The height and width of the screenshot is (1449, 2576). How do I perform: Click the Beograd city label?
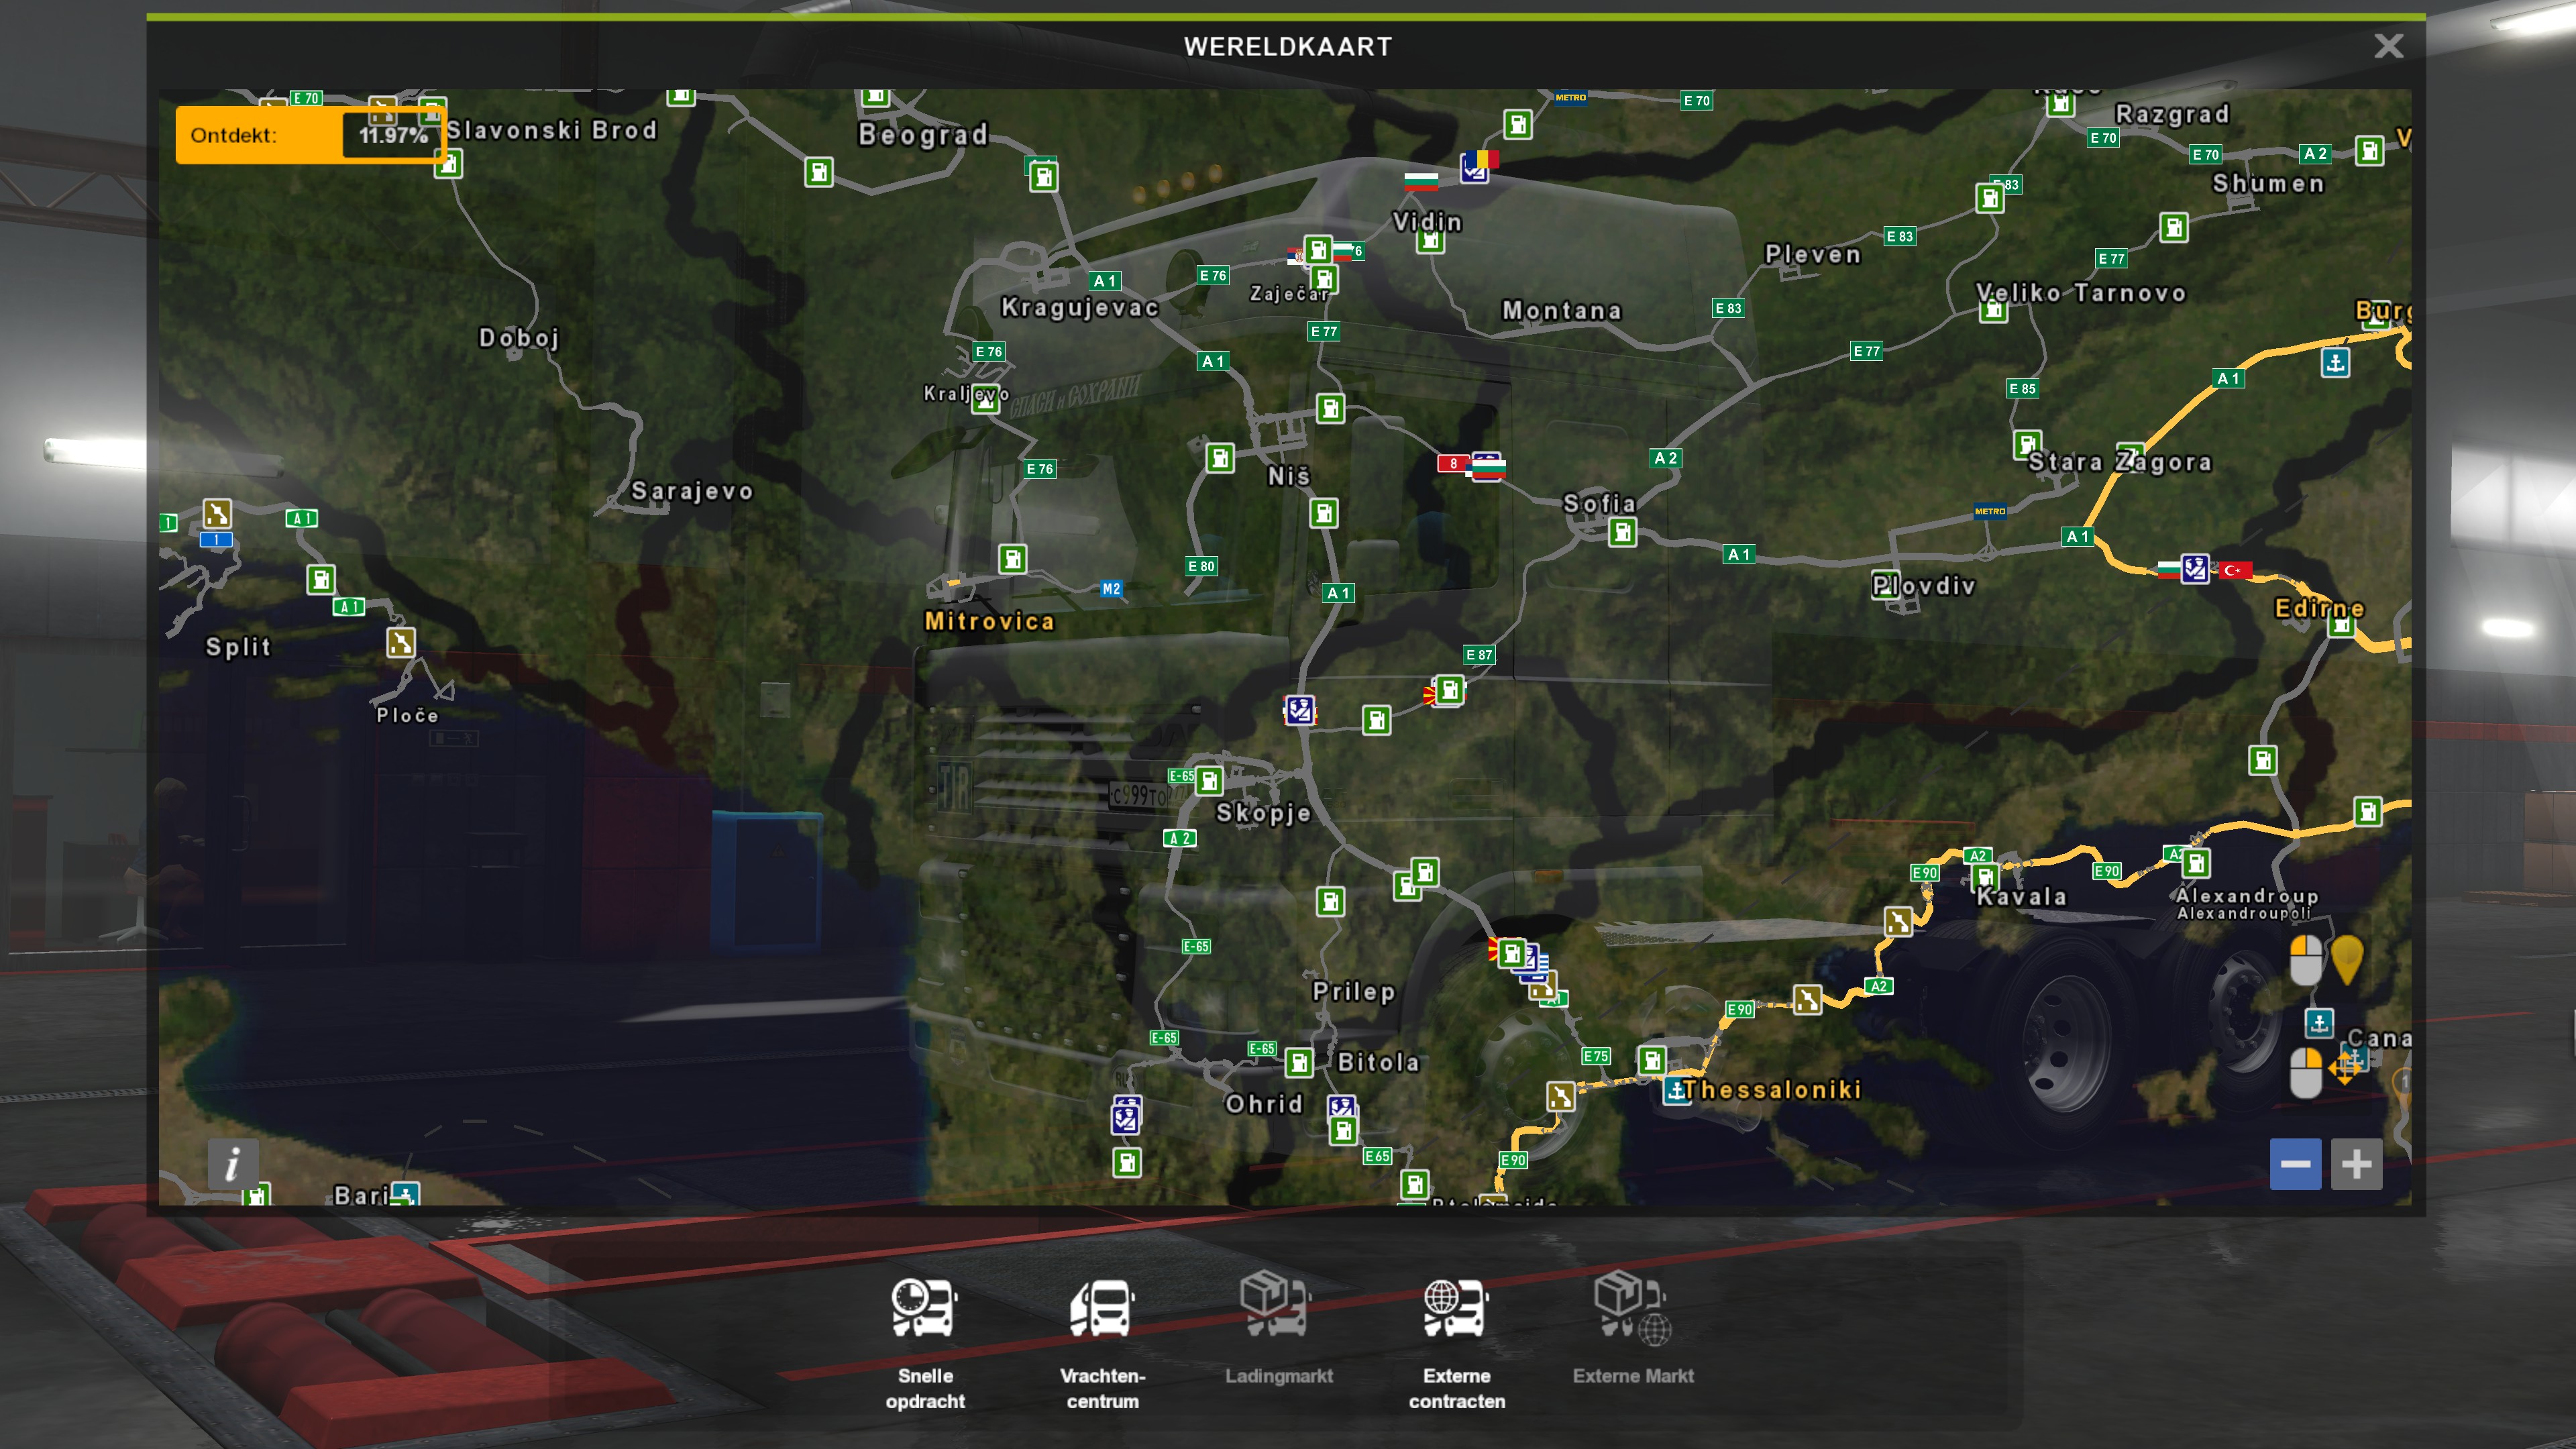[x=923, y=134]
